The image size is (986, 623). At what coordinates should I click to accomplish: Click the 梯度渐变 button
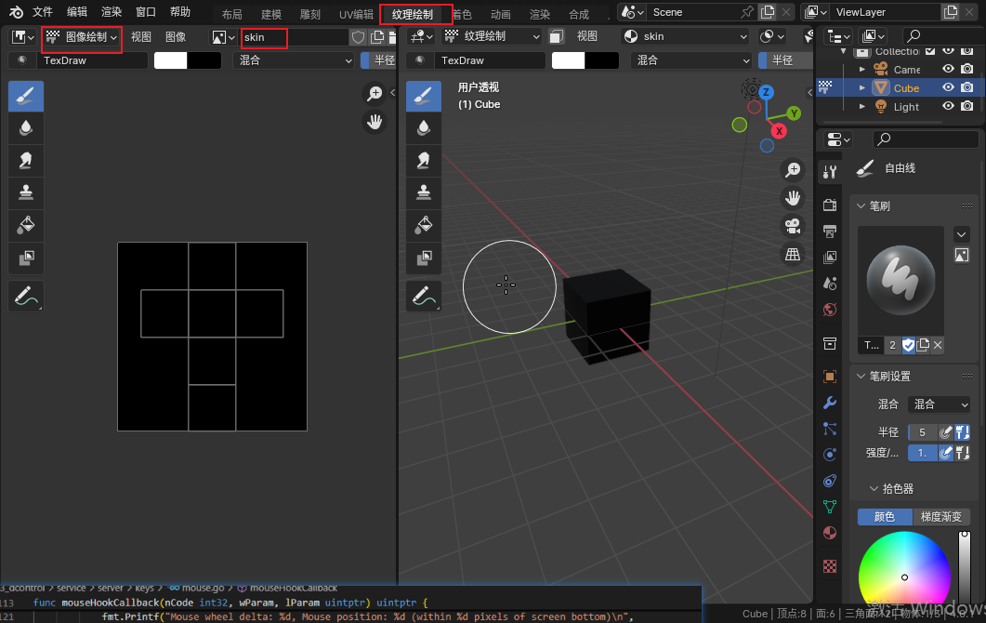[x=940, y=517]
